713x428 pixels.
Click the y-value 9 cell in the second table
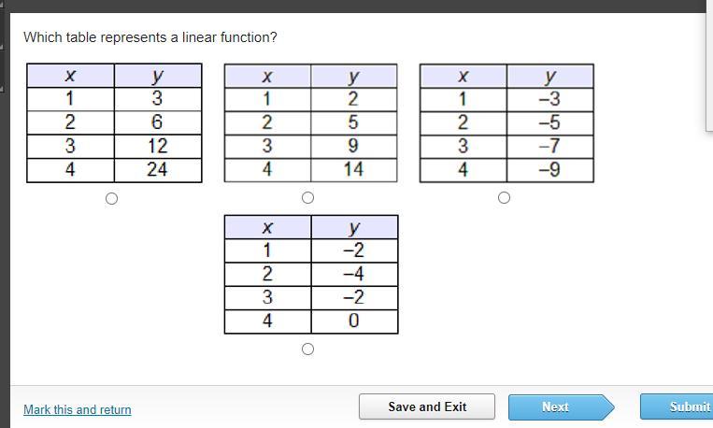pos(354,146)
